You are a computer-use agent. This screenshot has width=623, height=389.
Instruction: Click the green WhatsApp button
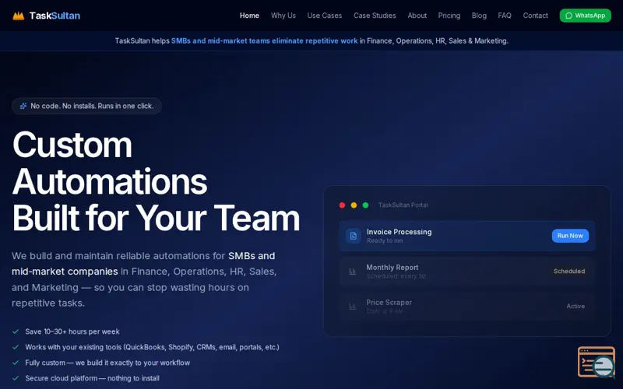586,16
